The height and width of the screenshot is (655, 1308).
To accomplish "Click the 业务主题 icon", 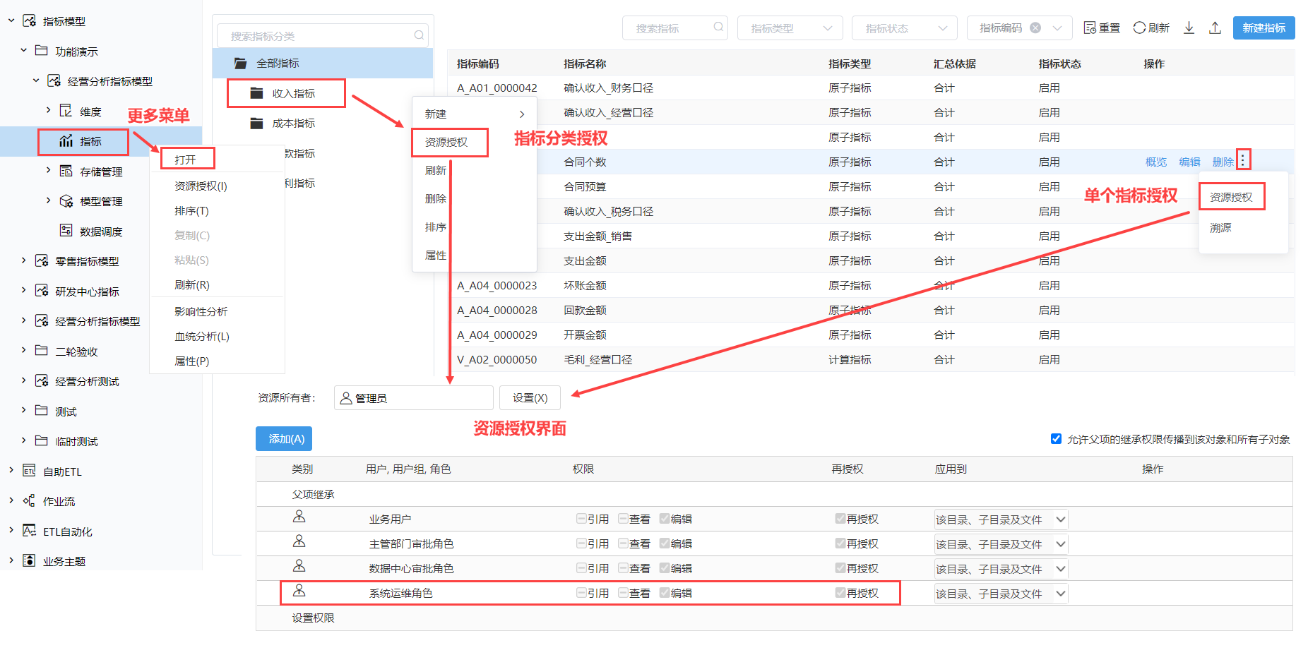I will [x=29, y=560].
